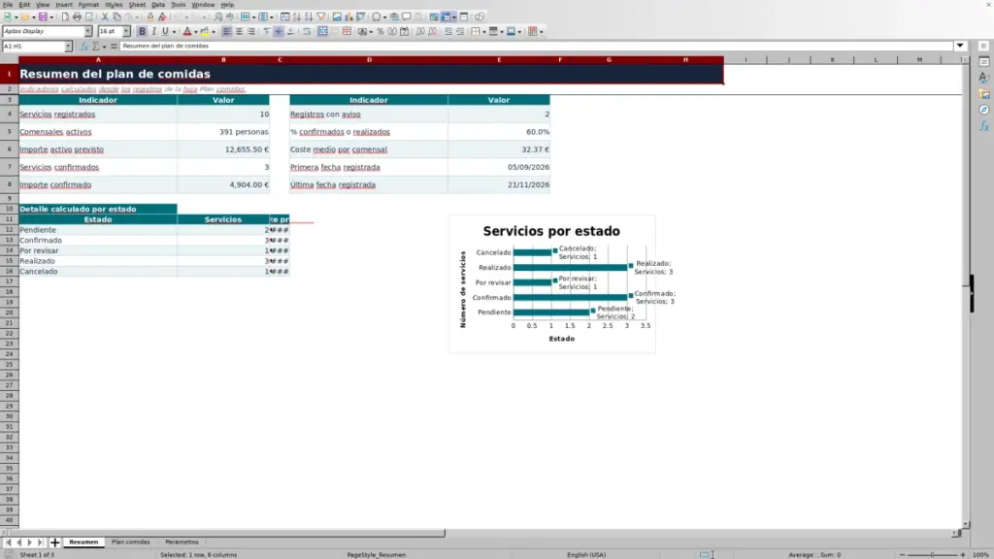Toggle wrap text

pyautogui.click(x=307, y=32)
